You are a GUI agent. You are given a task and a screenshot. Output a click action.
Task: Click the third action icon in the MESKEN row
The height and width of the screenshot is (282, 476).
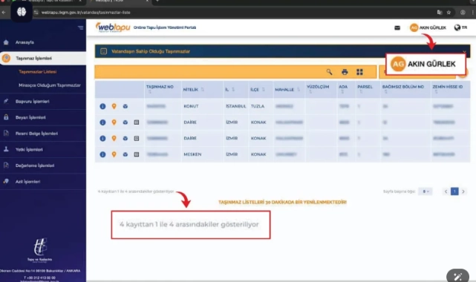(125, 154)
